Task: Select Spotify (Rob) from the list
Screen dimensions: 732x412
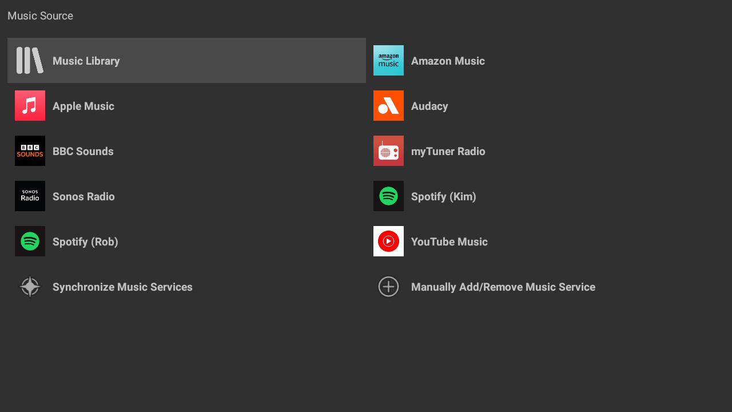Action: coord(85,241)
